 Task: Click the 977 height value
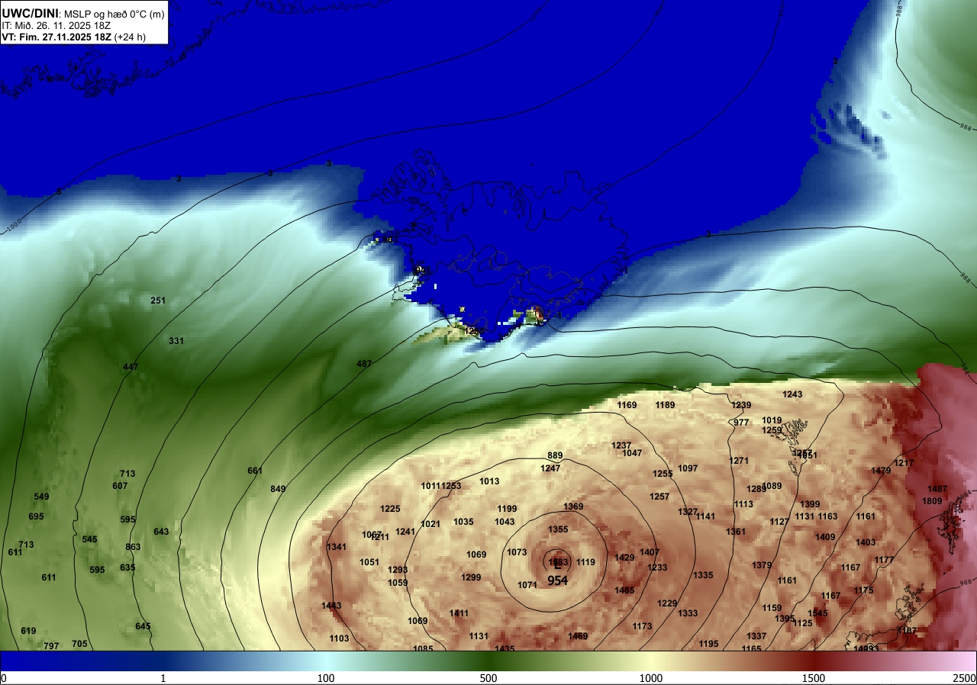[741, 423]
